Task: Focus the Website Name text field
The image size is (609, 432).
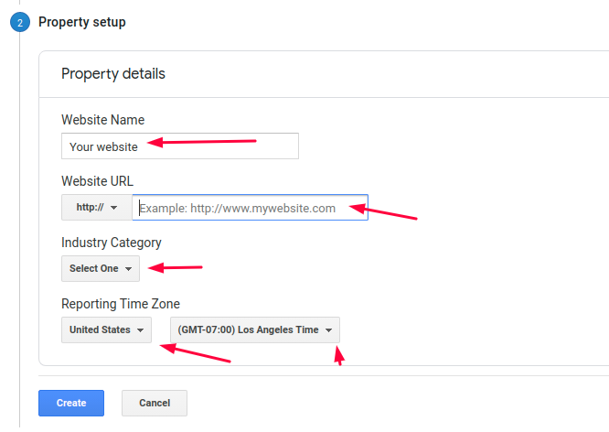Action: pyautogui.click(x=179, y=146)
